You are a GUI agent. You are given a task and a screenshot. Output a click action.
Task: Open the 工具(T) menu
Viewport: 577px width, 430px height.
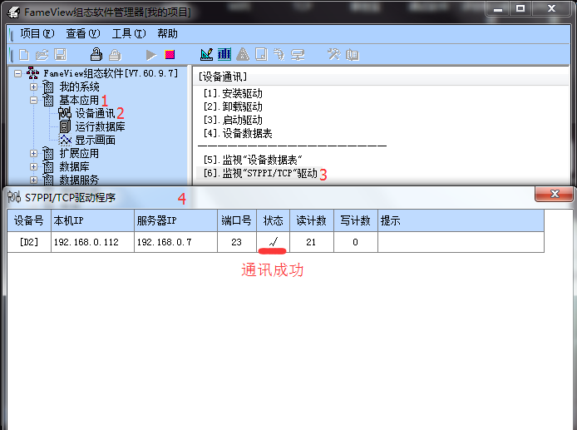coord(128,33)
